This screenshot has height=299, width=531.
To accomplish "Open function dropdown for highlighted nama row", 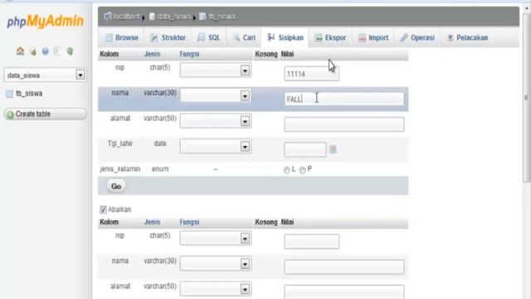I will [216, 96].
